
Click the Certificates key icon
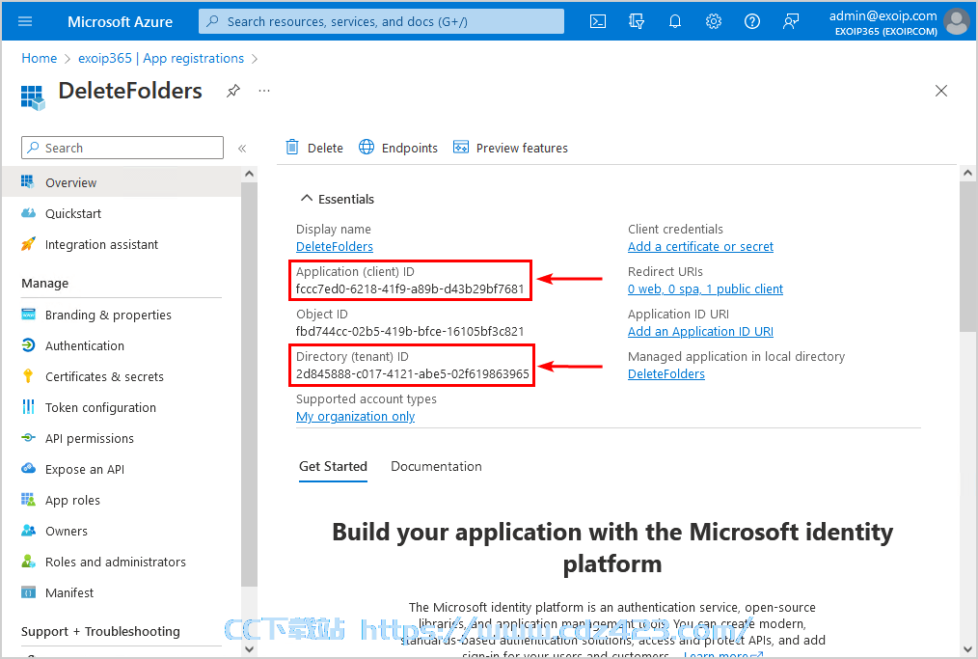28,375
